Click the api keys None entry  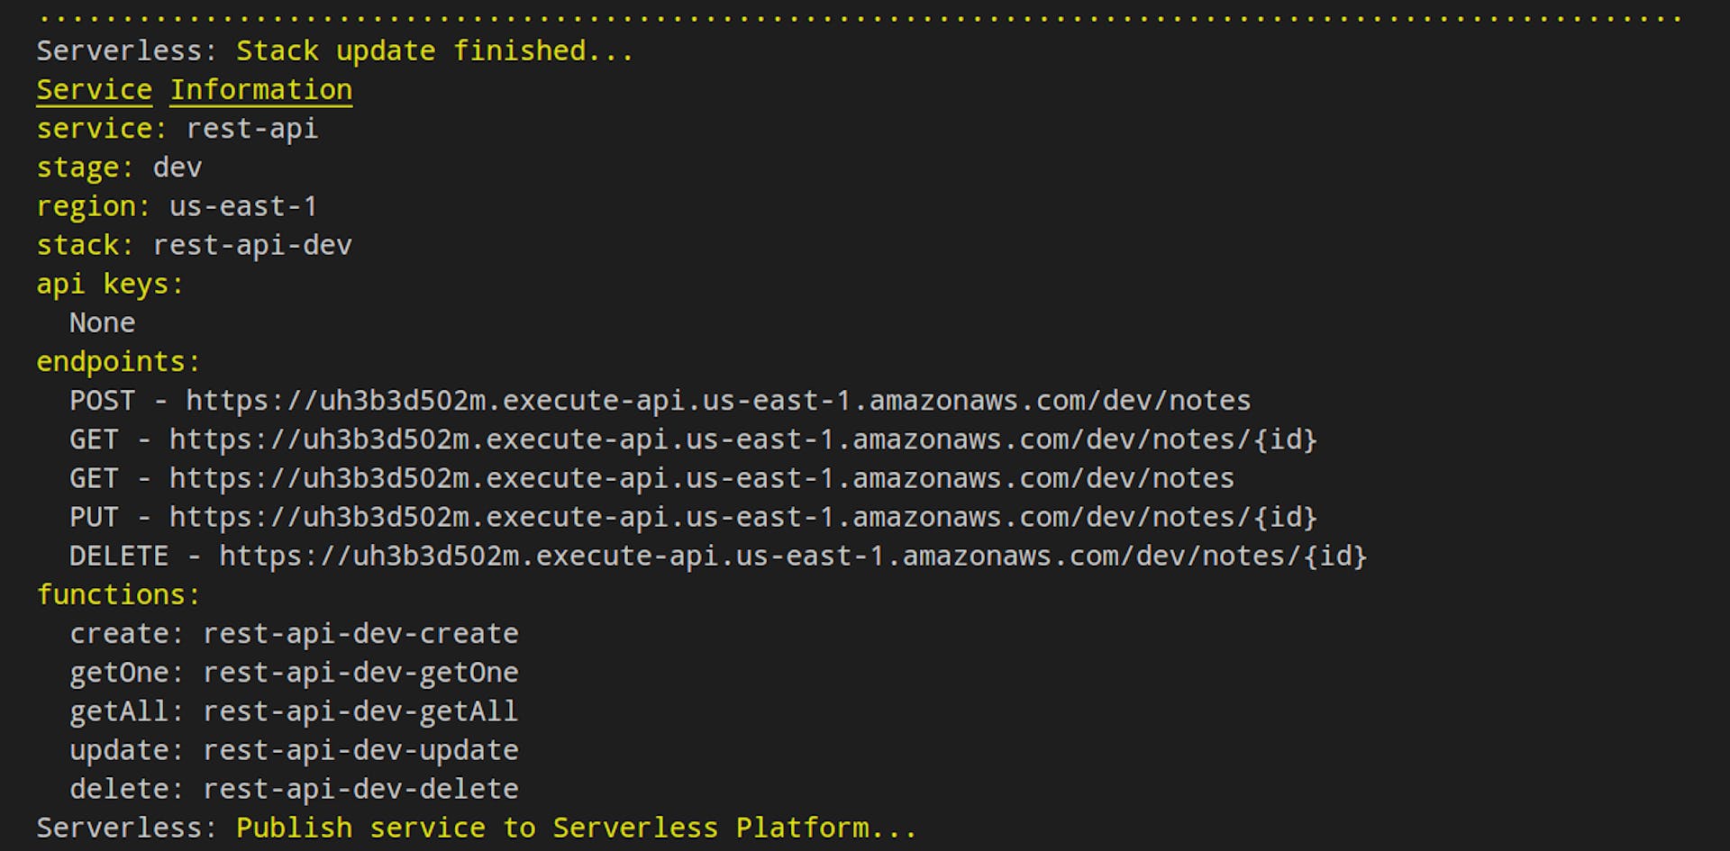coord(102,322)
